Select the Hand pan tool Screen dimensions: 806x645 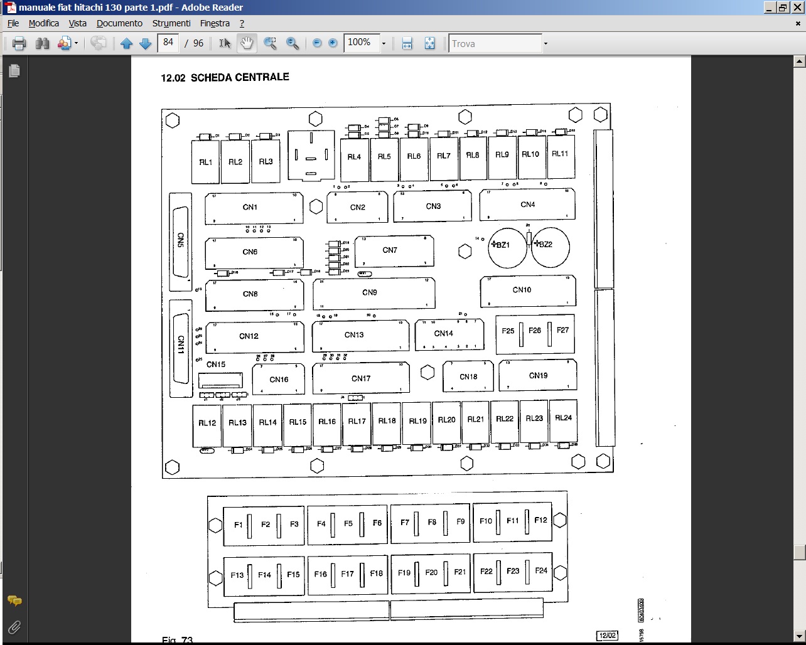pos(247,43)
